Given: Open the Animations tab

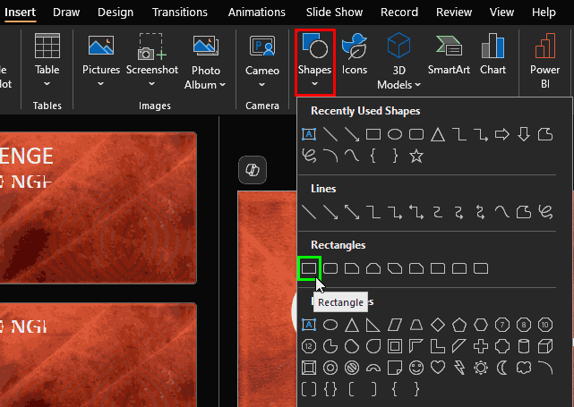Looking at the screenshot, I should point(257,12).
